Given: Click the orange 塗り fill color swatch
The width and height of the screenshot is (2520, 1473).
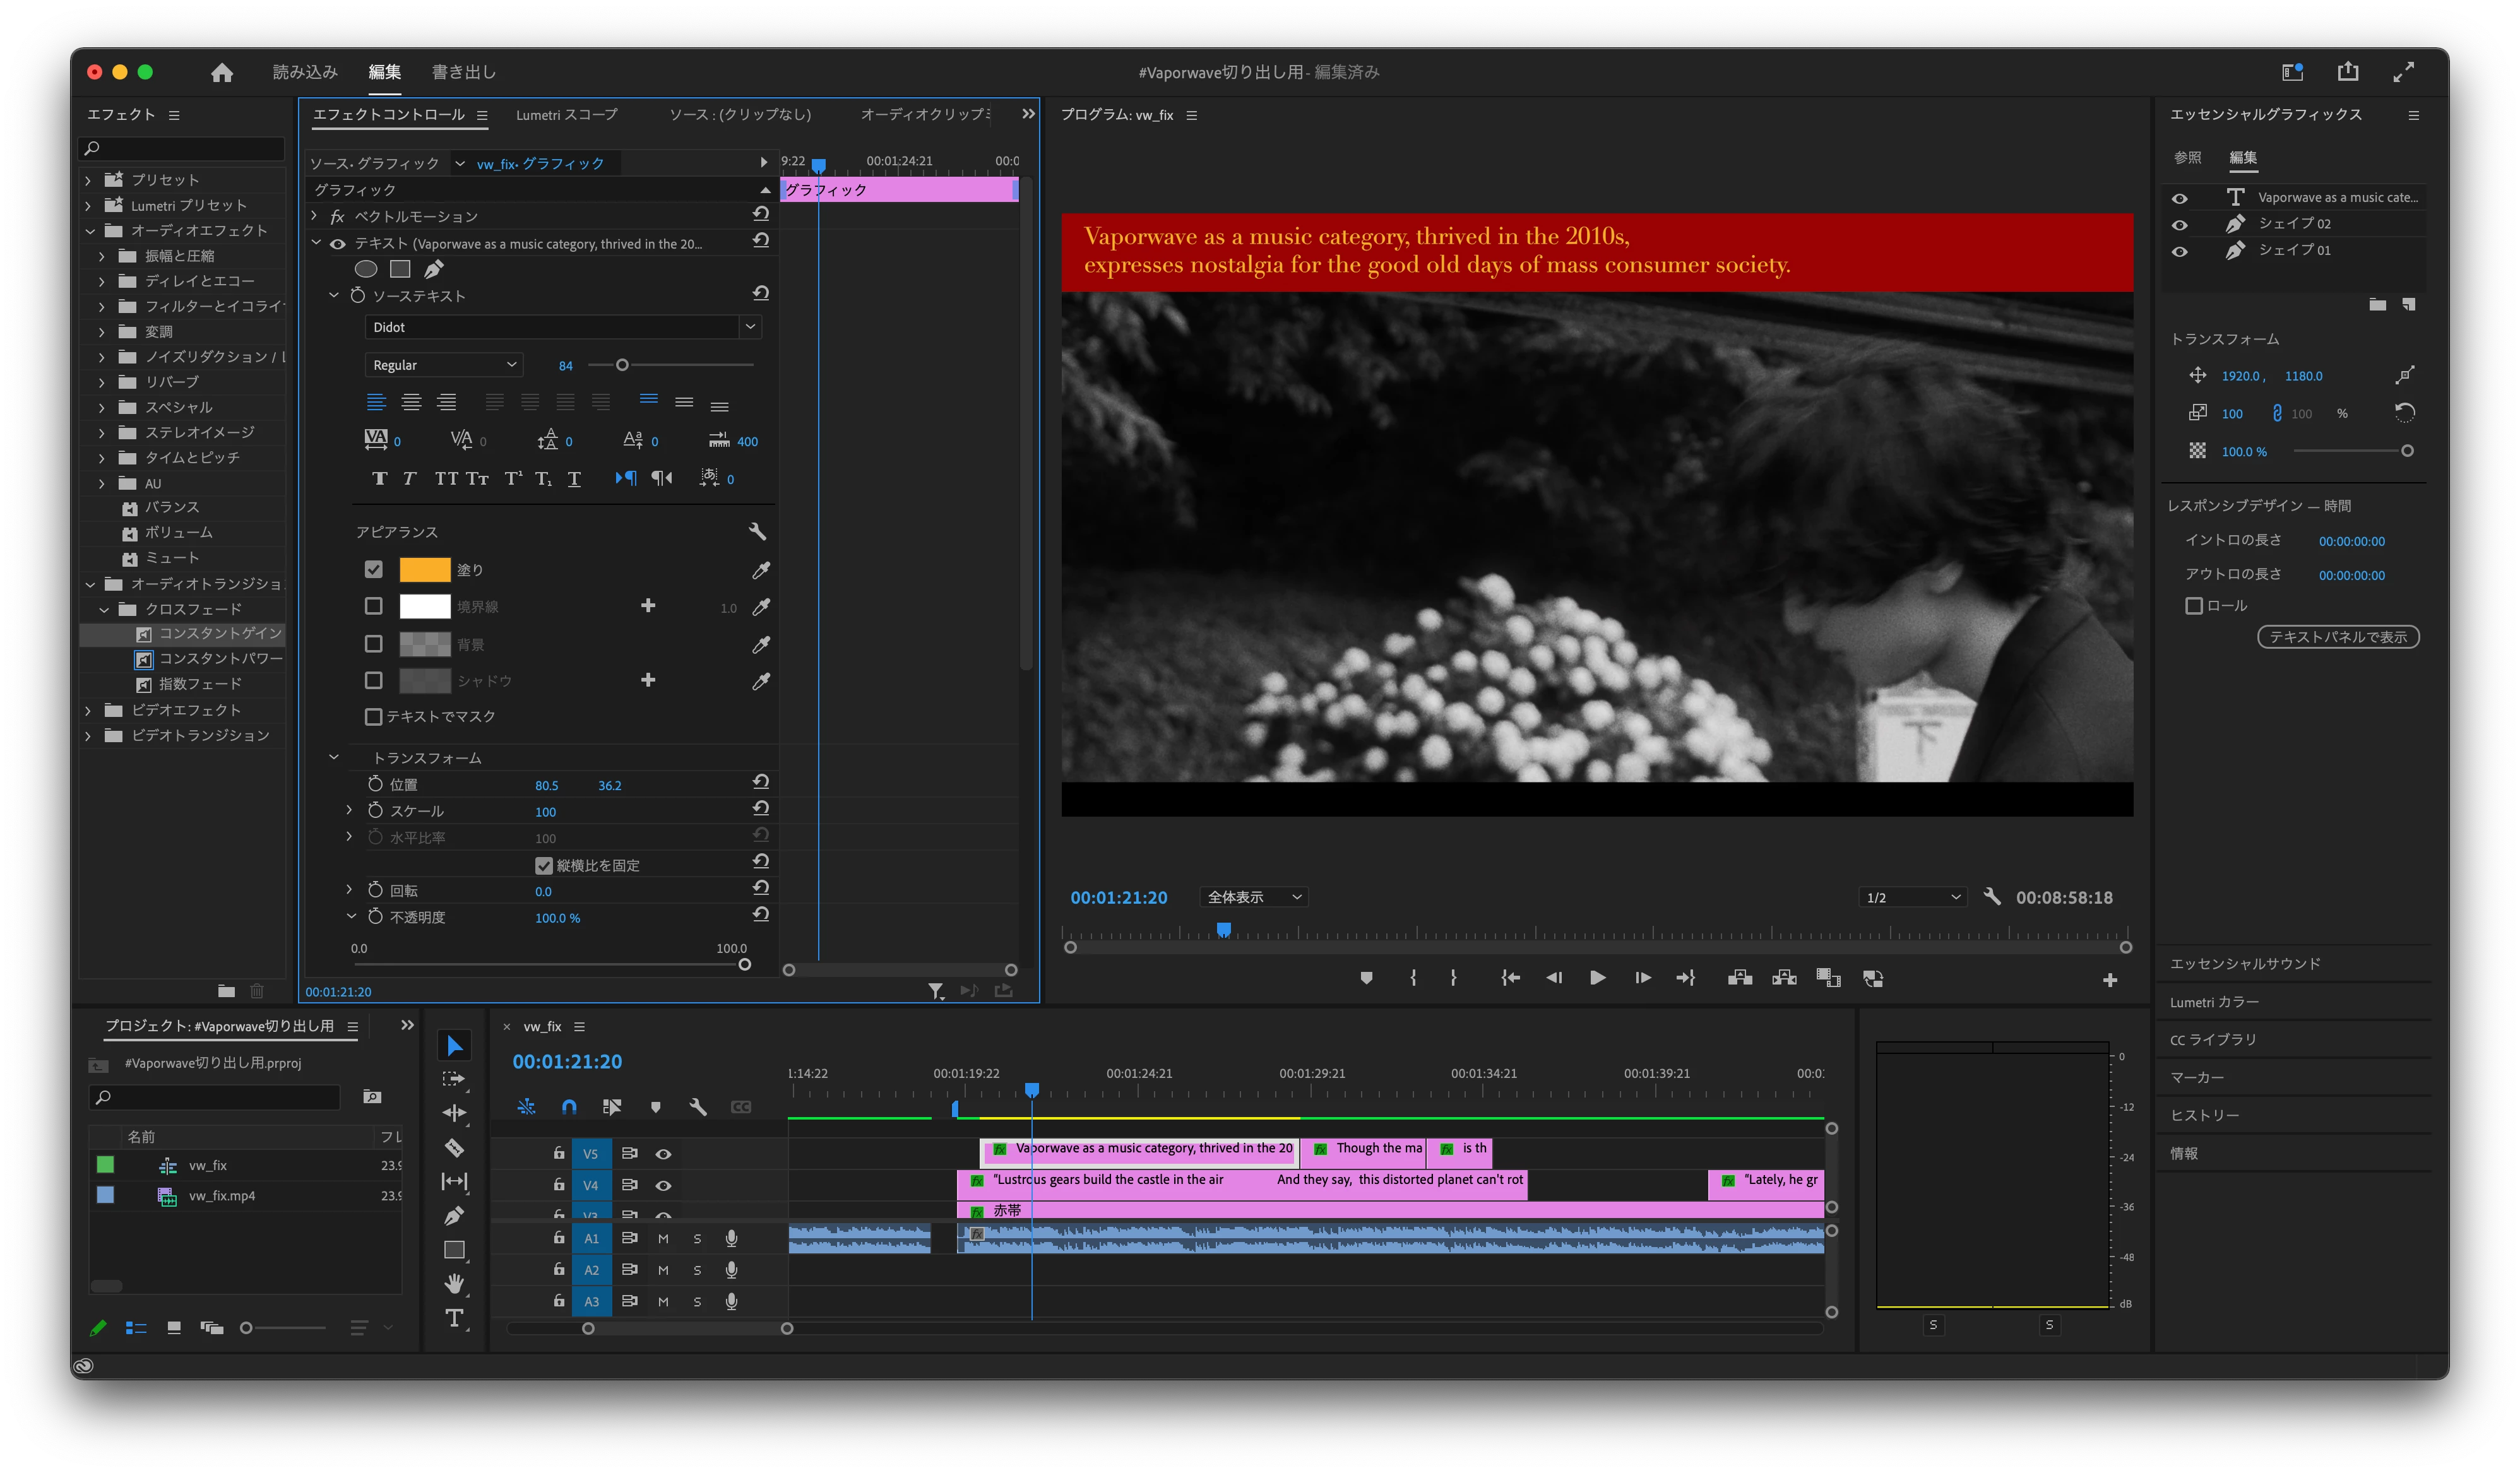Looking at the screenshot, I should pos(424,570).
